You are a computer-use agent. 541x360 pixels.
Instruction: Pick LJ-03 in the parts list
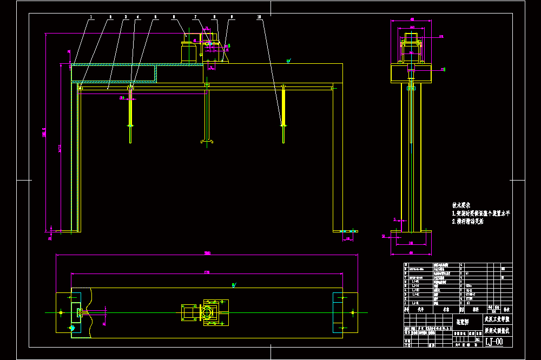[415, 290]
